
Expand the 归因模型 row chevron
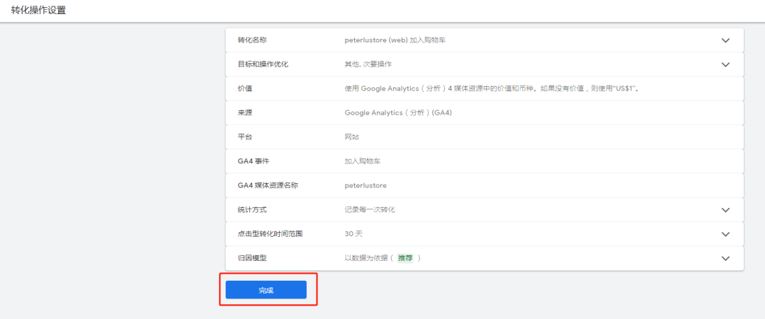725,258
